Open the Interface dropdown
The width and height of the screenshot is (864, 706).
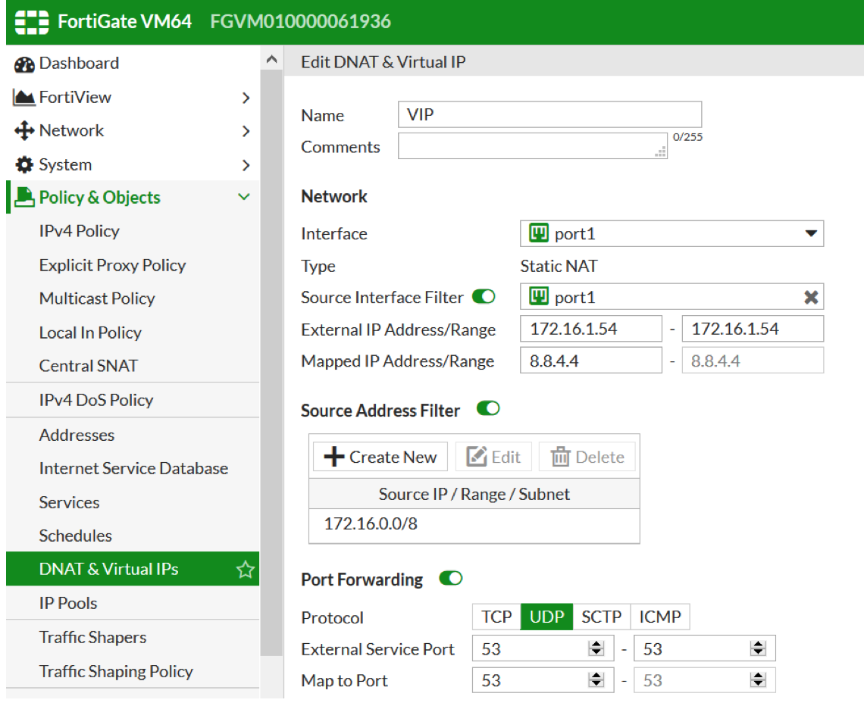(811, 233)
